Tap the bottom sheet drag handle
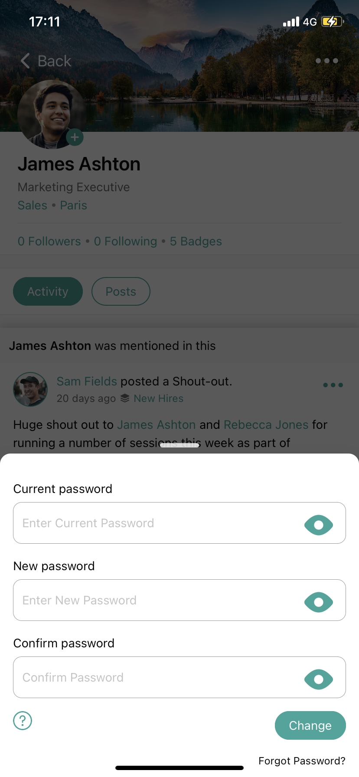This screenshot has width=359, height=777. [179, 445]
